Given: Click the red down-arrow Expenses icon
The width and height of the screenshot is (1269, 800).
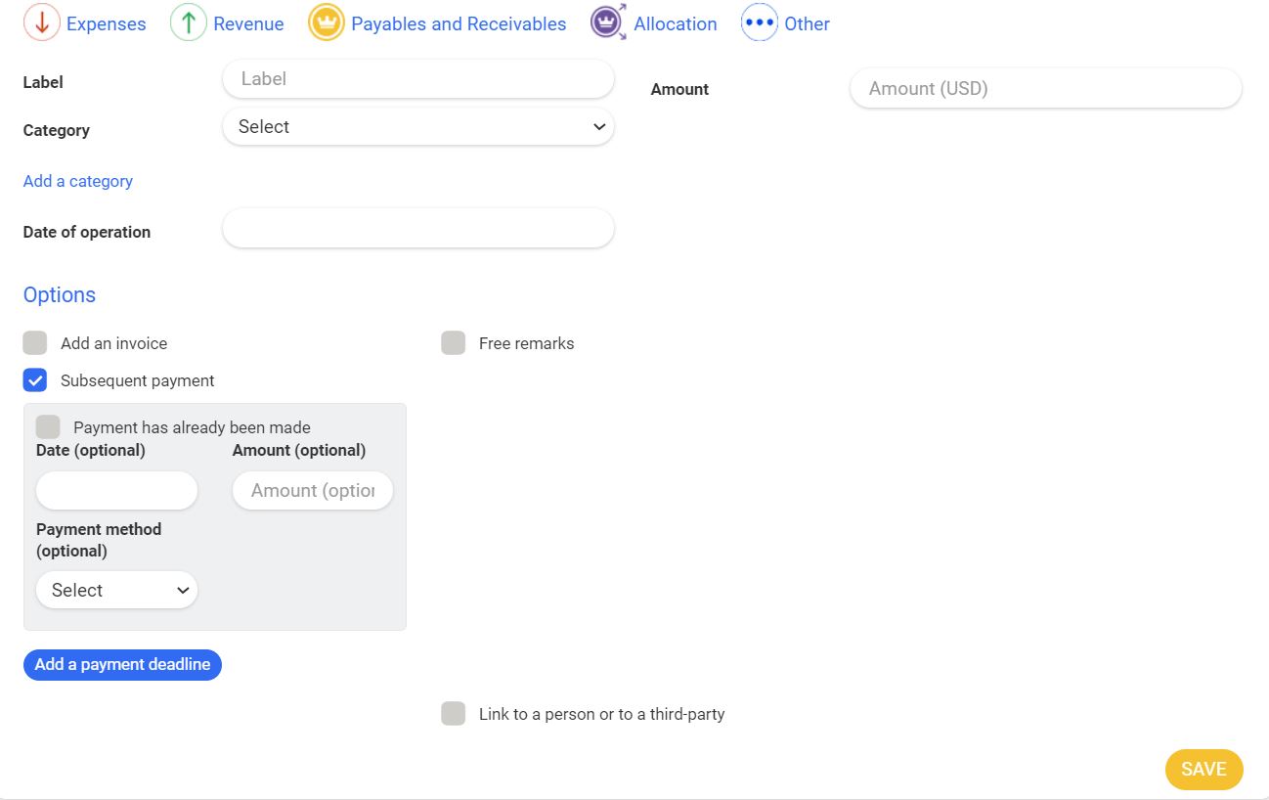Looking at the screenshot, I should click(x=42, y=22).
